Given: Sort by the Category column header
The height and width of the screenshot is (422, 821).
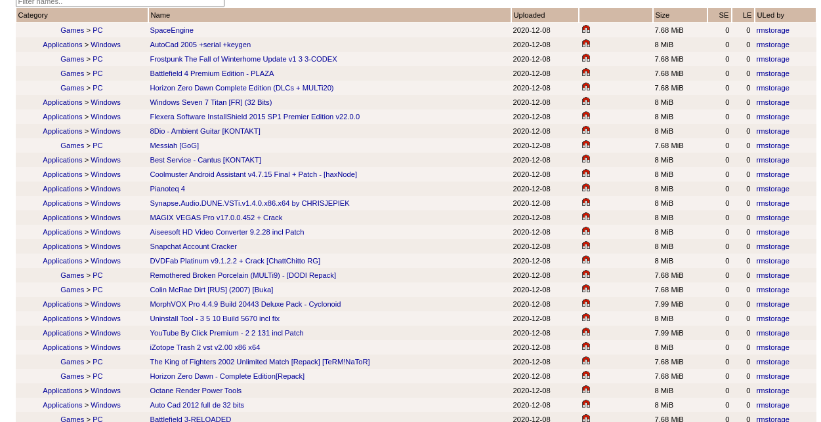Looking at the screenshot, I should tap(33, 15).
